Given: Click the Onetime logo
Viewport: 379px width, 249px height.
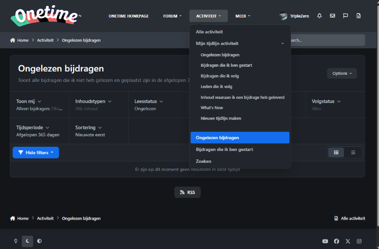Looking at the screenshot, I should coord(45,16).
